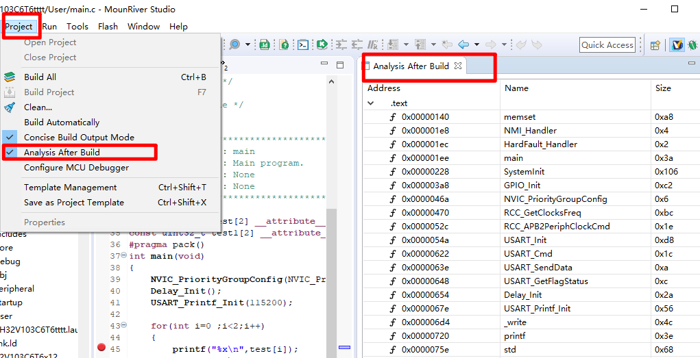Click the Open Perspective icon
Screen dimensions: 700x358
pos(655,45)
